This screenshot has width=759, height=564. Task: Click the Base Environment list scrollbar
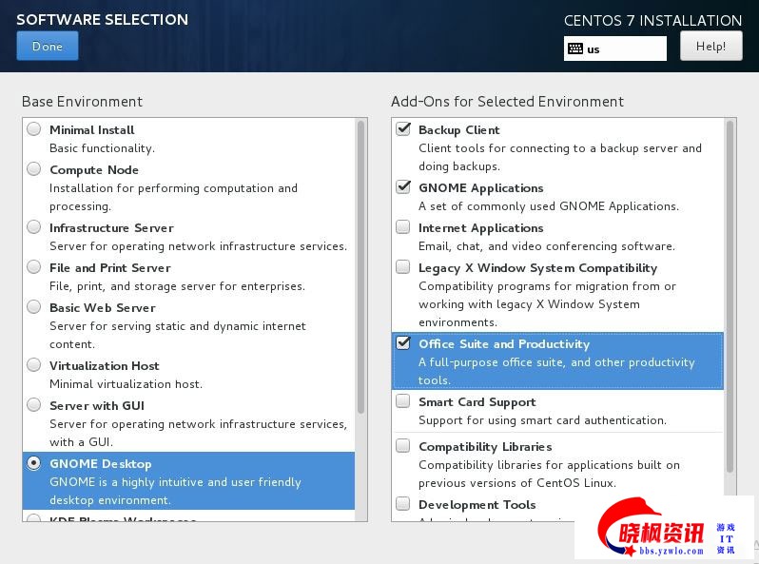click(x=360, y=266)
